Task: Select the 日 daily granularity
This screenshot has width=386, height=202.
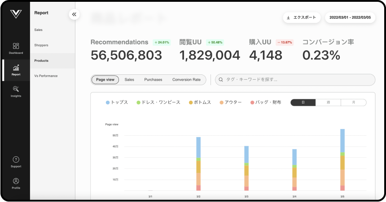Action: tap(303, 103)
